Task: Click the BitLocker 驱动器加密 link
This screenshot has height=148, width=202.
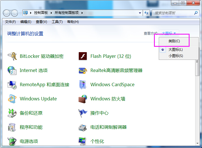Action: pos(42,56)
